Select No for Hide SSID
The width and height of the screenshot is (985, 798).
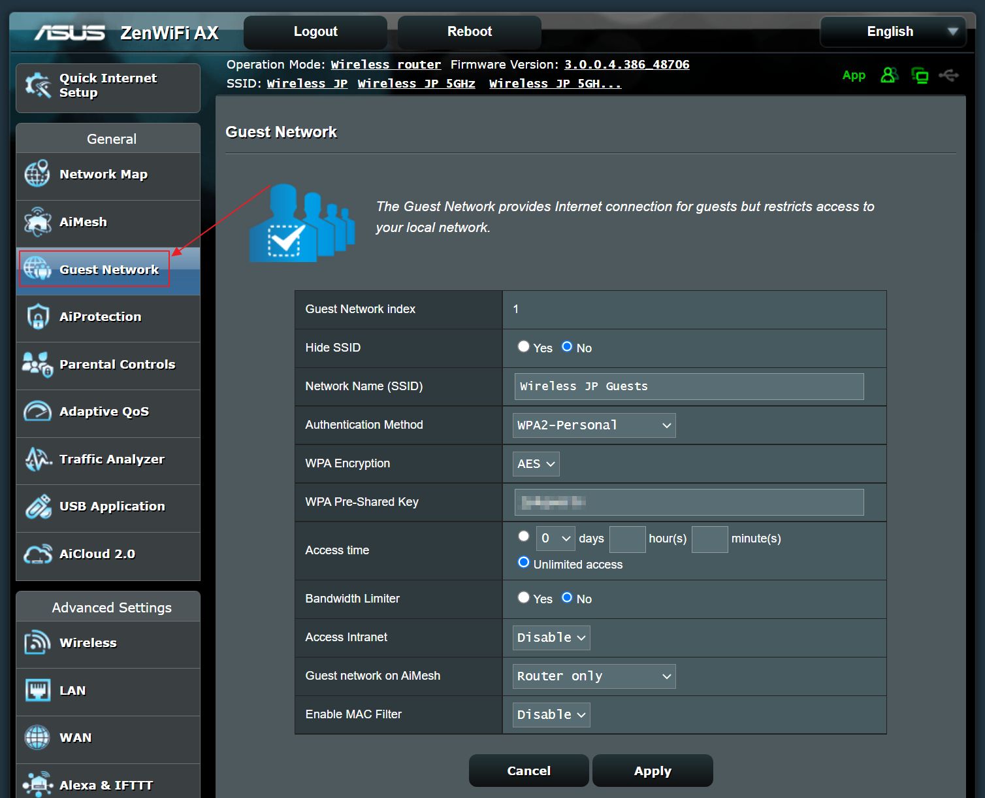(x=567, y=346)
